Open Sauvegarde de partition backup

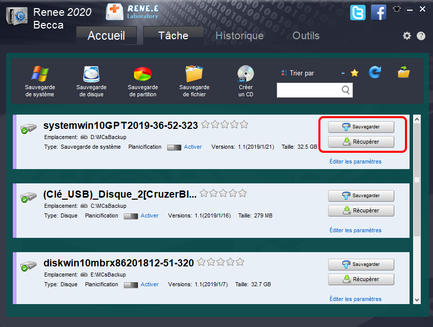143,81
